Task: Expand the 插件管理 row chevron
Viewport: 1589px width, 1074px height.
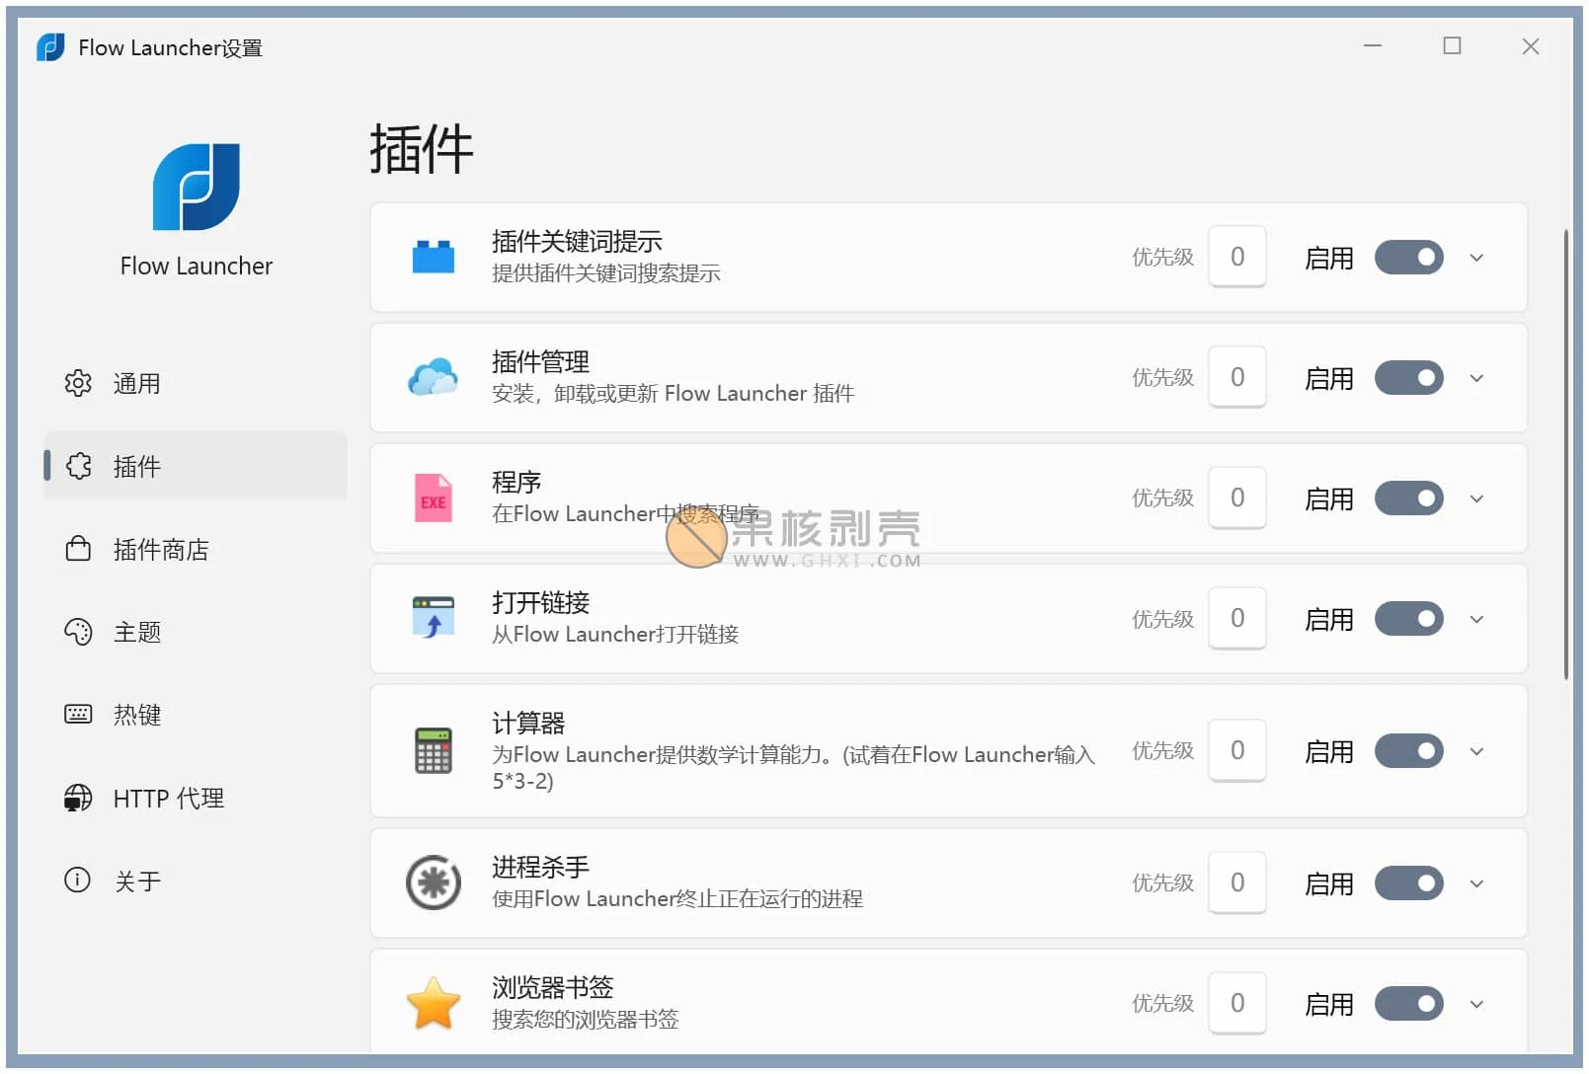Action: pyautogui.click(x=1476, y=378)
